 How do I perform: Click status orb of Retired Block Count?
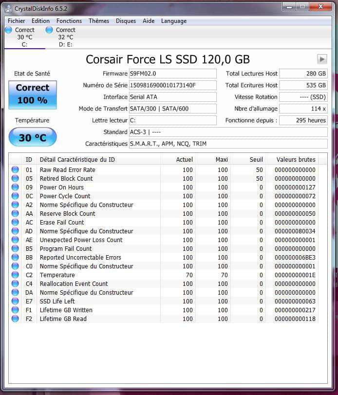point(15,178)
